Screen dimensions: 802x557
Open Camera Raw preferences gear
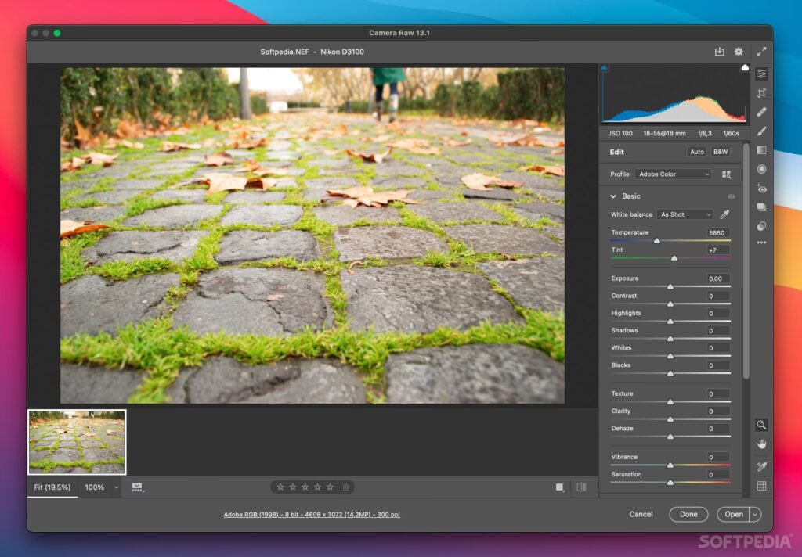[x=739, y=52]
